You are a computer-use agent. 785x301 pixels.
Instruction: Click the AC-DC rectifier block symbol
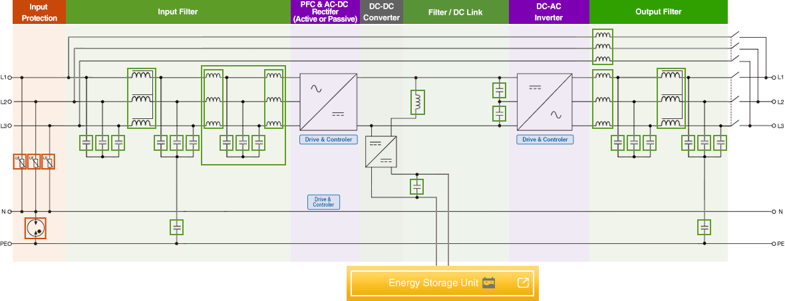click(328, 101)
